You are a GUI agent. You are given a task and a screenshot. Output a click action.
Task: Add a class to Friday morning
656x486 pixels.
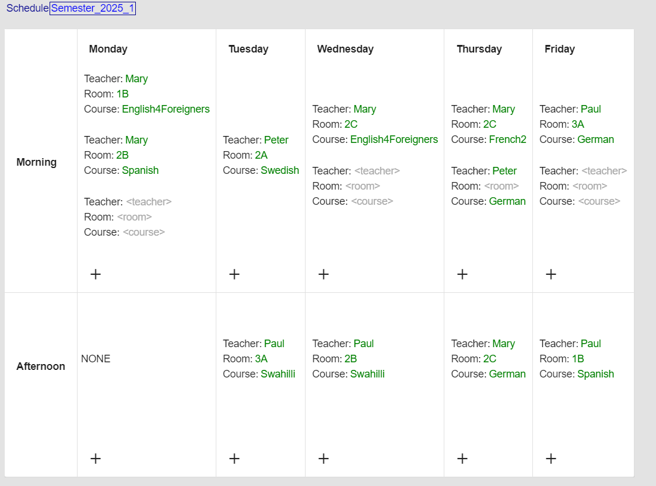click(550, 274)
